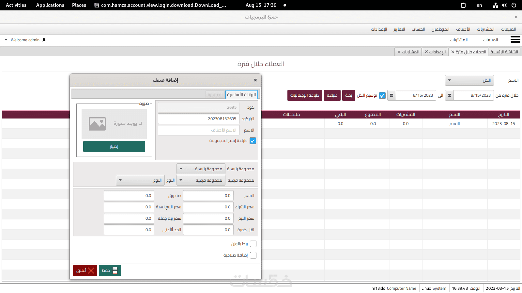Close the الإعدادات tab with its X
This screenshot has height=293, width=522.
426,52
